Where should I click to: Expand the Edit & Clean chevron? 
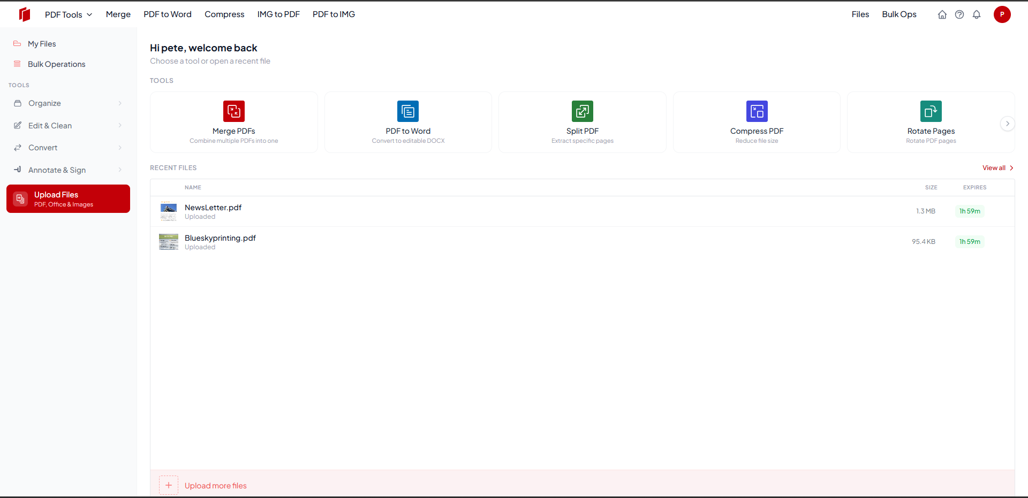point(120,125)
